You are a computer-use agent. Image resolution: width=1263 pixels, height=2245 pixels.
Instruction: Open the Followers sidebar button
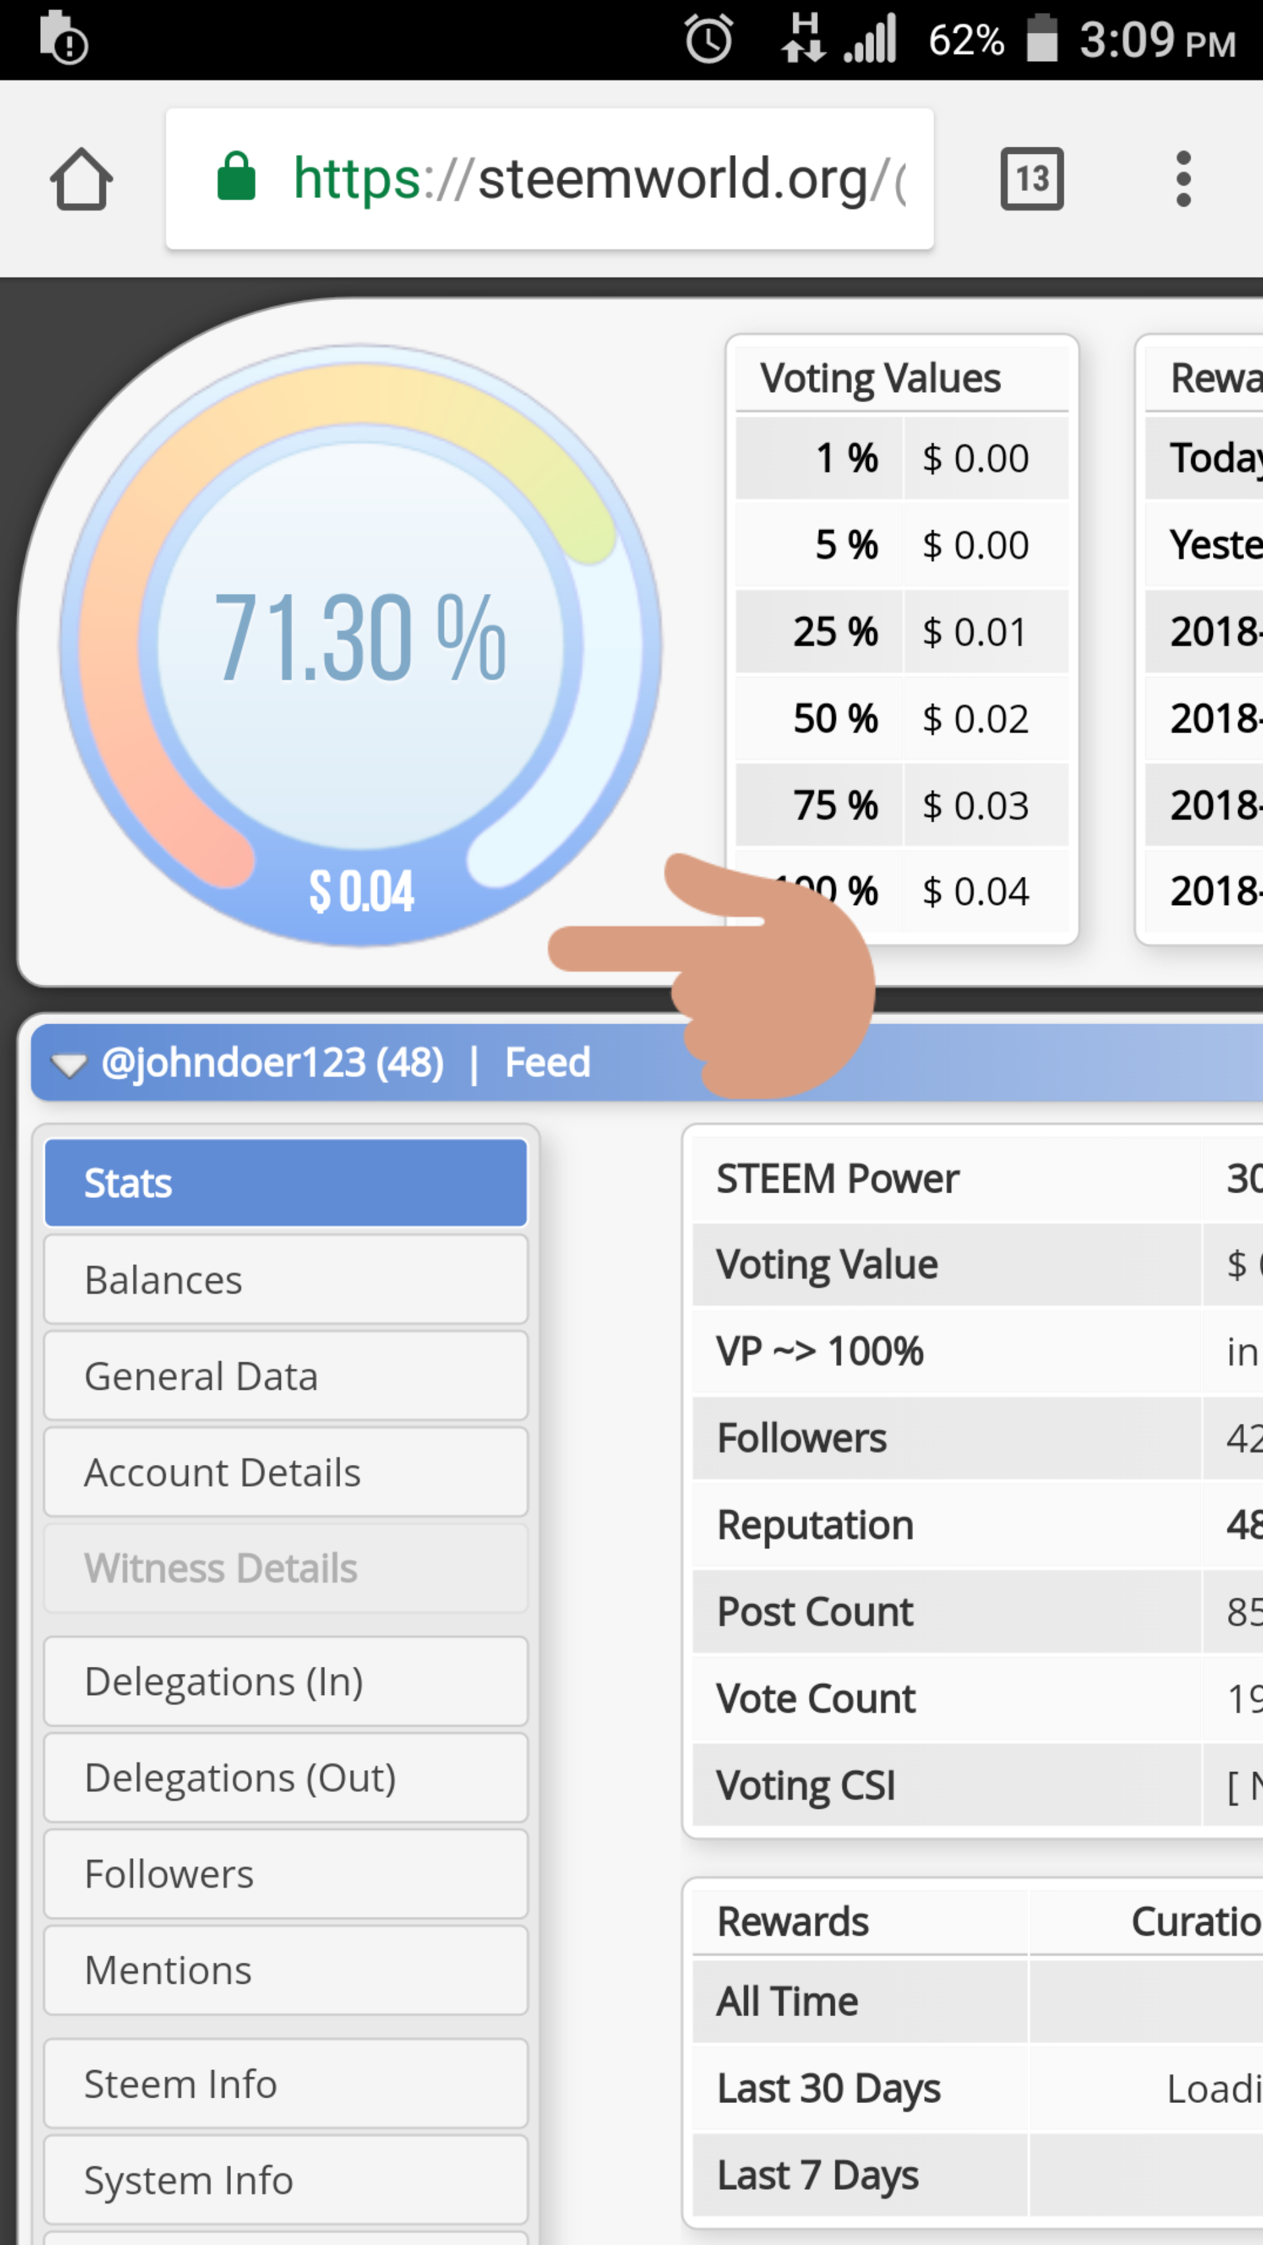click(x=286, y=1874)
